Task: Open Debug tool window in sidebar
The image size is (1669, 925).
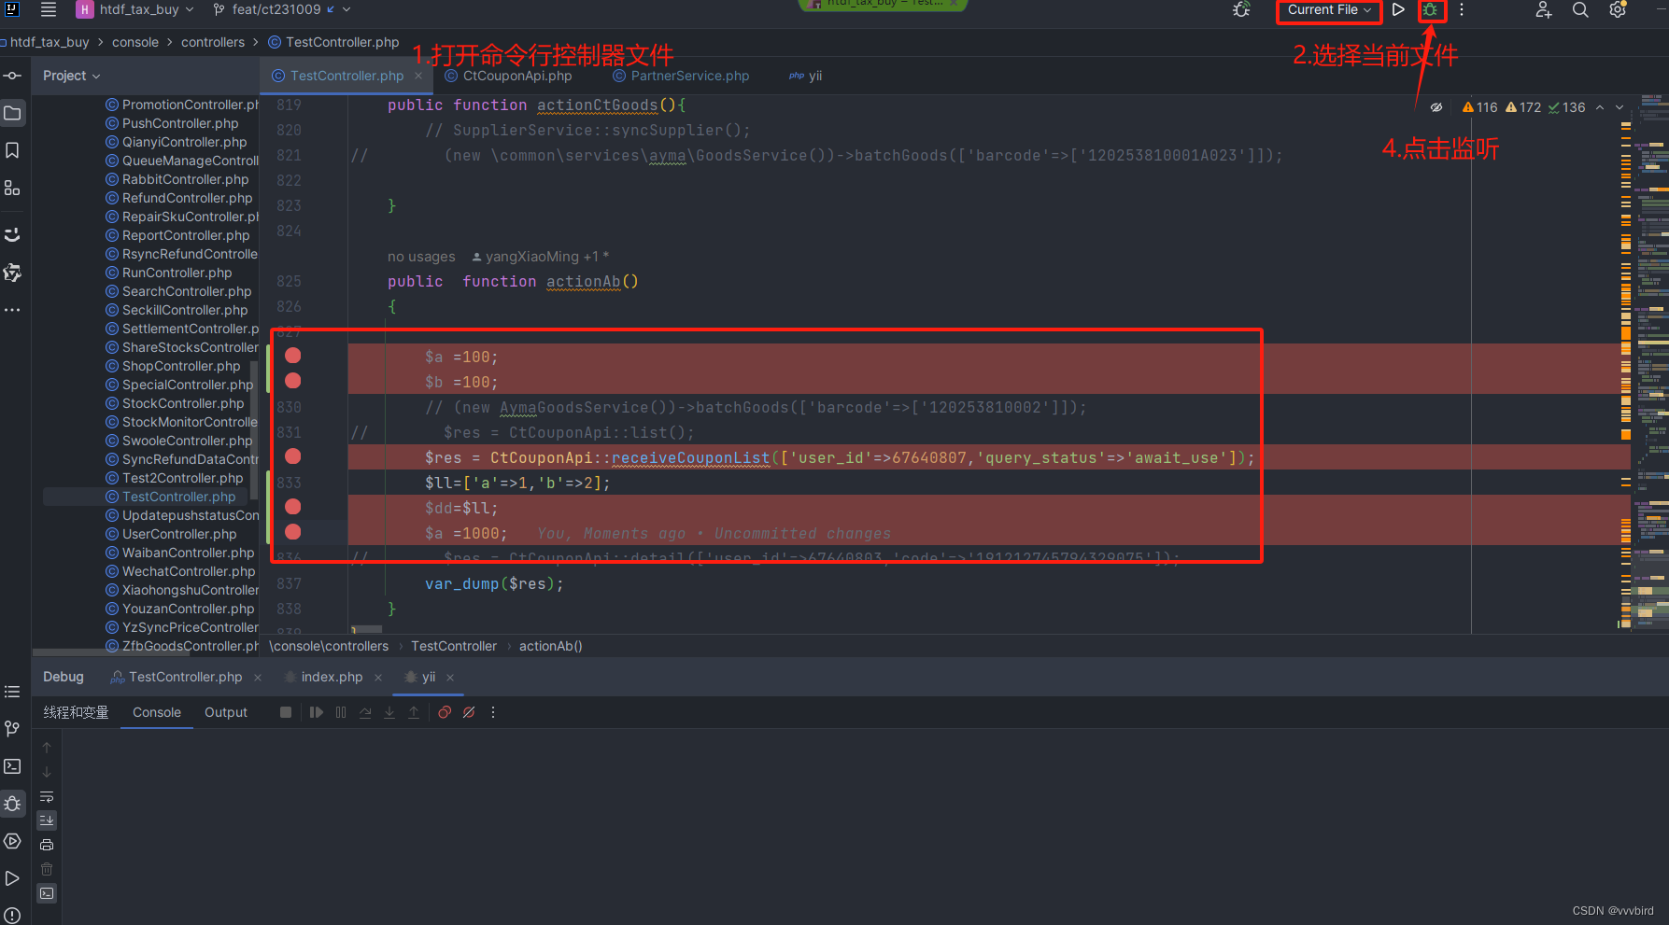Action: tap(12, 804)
